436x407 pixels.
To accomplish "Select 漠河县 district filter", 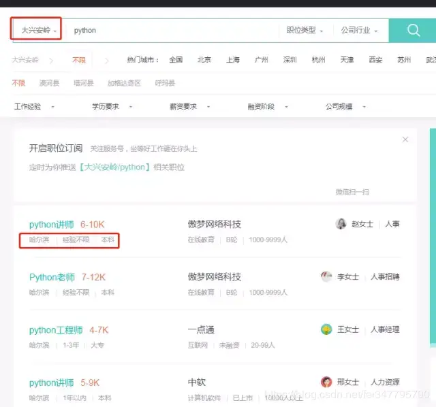I will (x=49, y=83).
